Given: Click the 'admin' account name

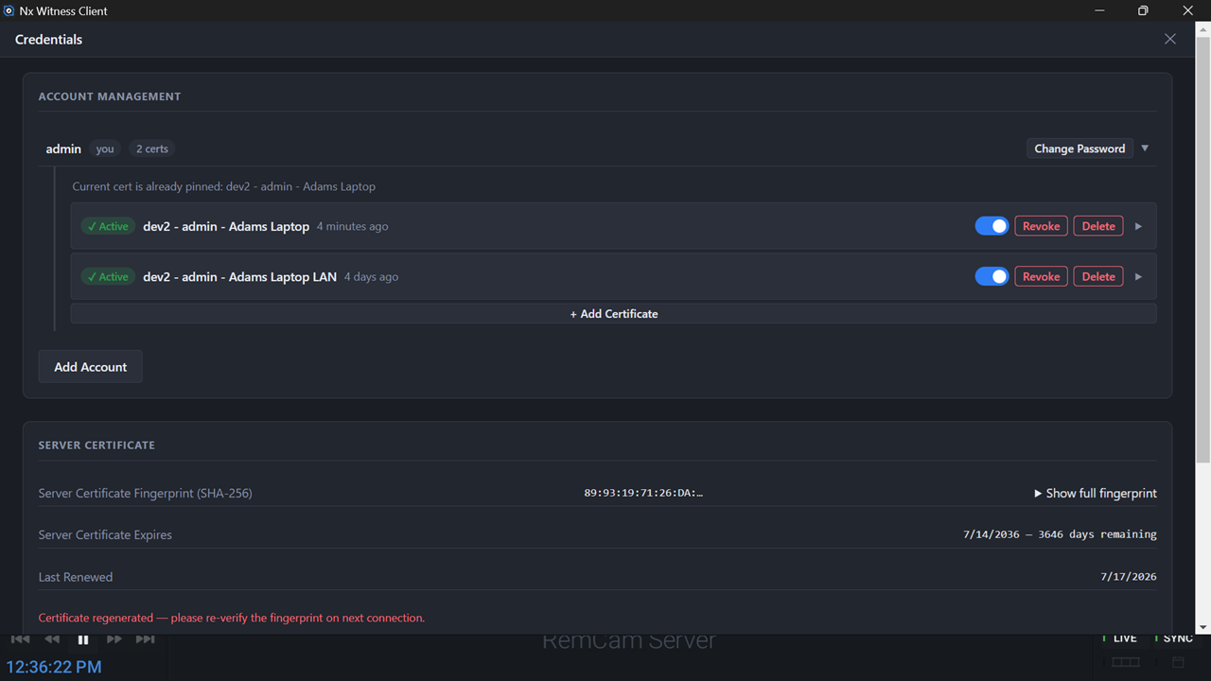Looking at the screenshot, I should point(63,148).
